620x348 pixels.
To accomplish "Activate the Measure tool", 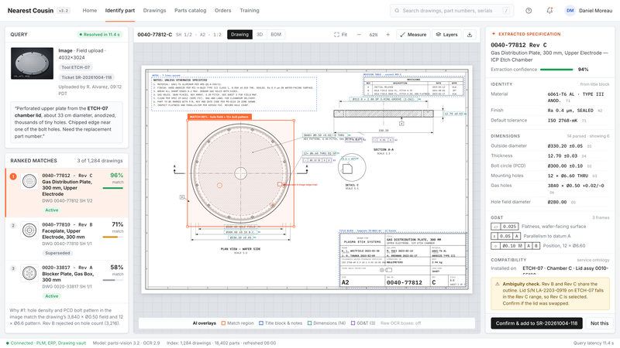I will (413, 35).
